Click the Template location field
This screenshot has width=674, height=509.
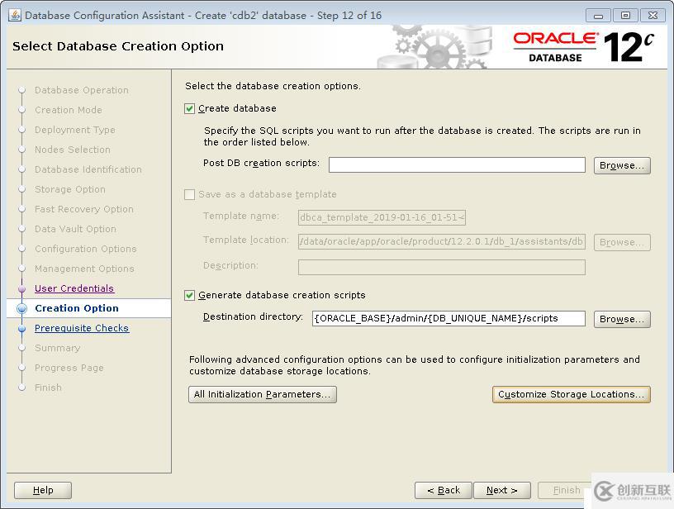click(441, 241)
